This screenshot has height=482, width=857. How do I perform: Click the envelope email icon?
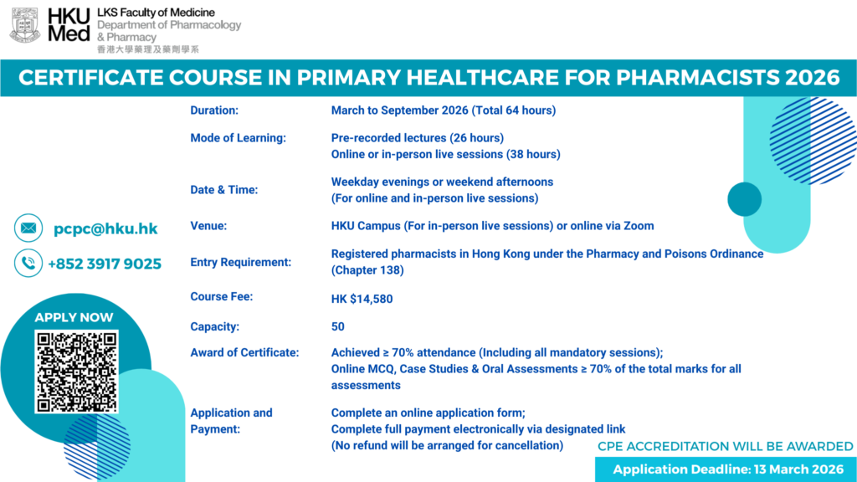(x=28, y=228)
